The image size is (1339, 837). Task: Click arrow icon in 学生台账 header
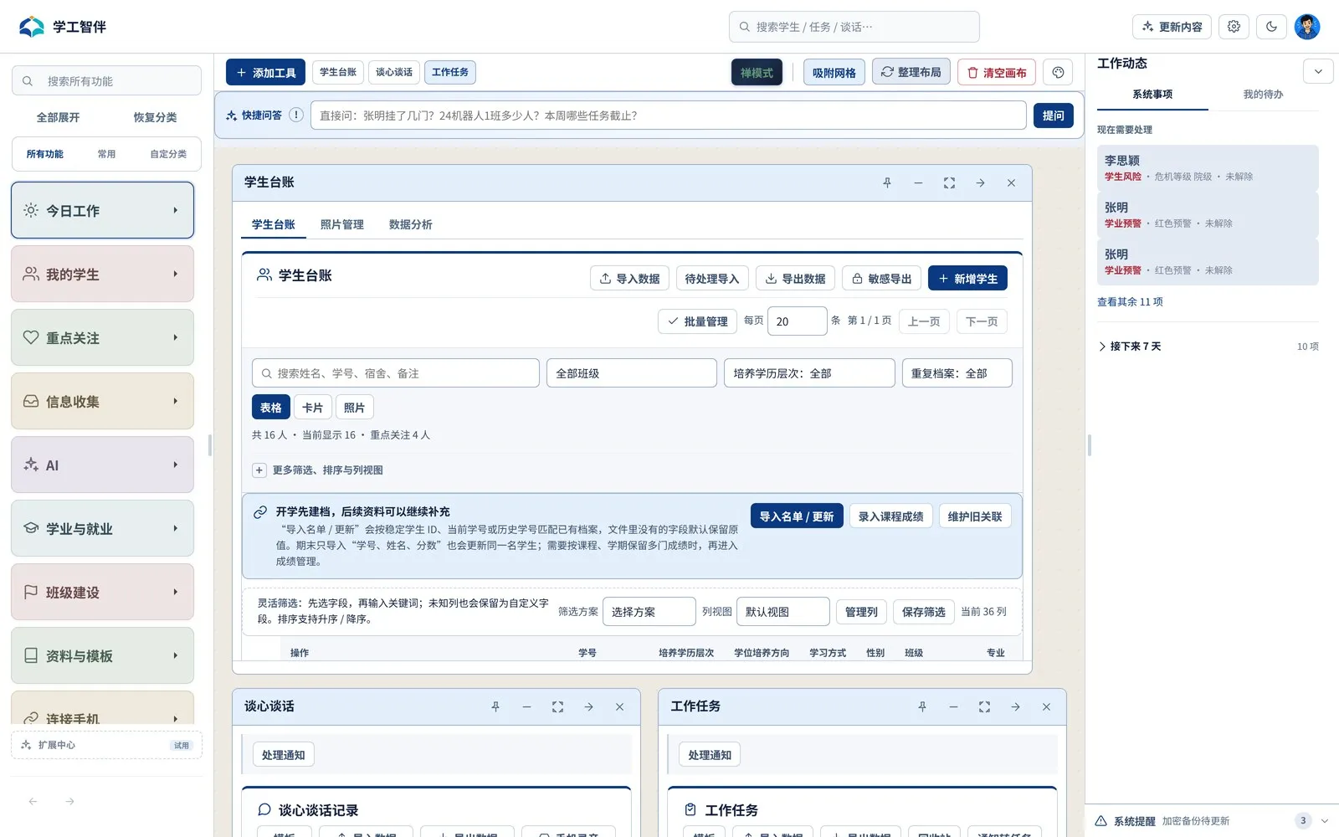tap(980, 182)
